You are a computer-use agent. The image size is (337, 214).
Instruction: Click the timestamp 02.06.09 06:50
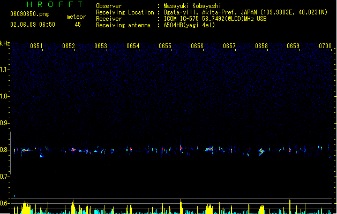[x=33, y=25]
